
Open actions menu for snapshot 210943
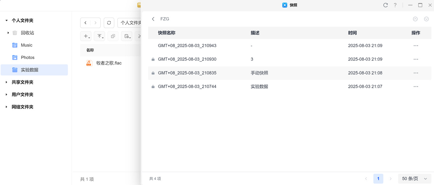coord(416,46)
